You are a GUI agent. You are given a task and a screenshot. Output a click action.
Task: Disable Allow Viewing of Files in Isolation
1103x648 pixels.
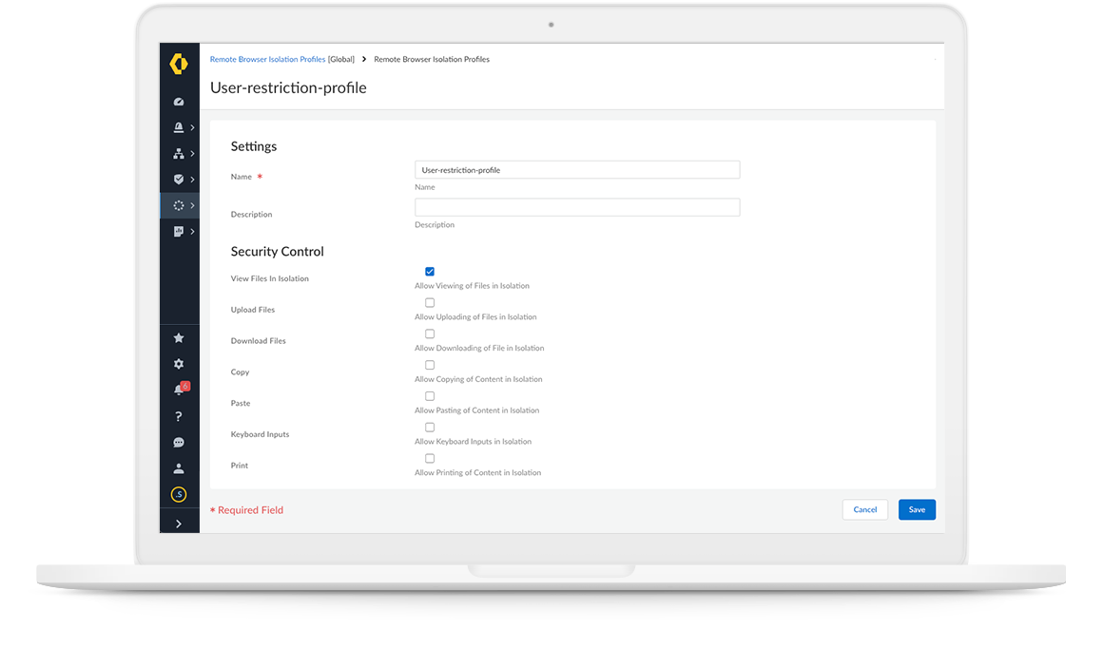[x=430, y=271]
